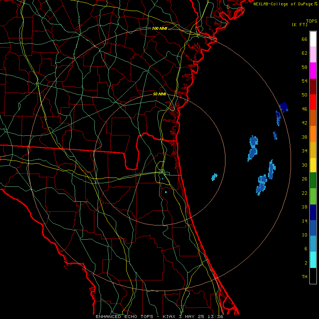Click the legend value "50"
Viewport: 319px width, 319px height.
(304, 95)
